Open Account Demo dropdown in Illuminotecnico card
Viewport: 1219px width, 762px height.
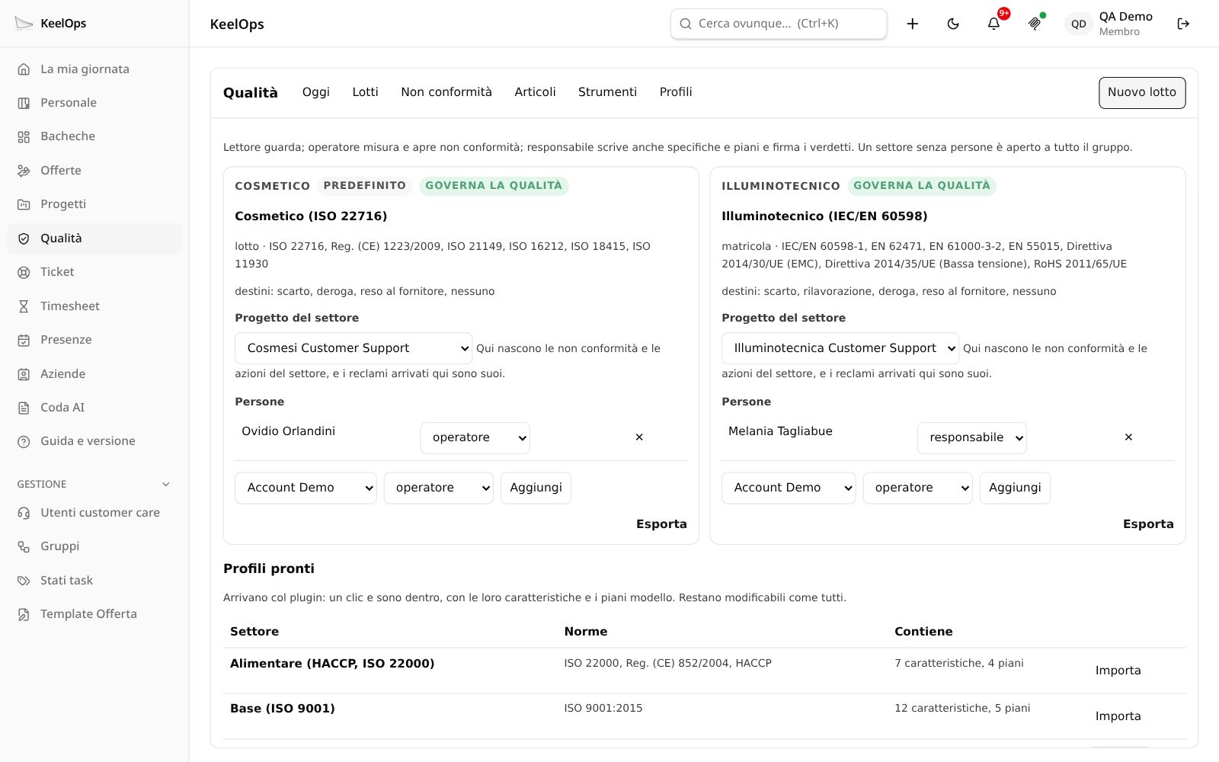(789, 488)
